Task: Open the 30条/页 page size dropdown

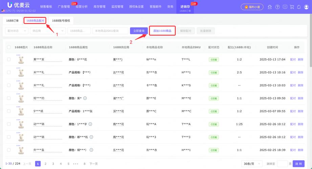Action: (252, 164)
